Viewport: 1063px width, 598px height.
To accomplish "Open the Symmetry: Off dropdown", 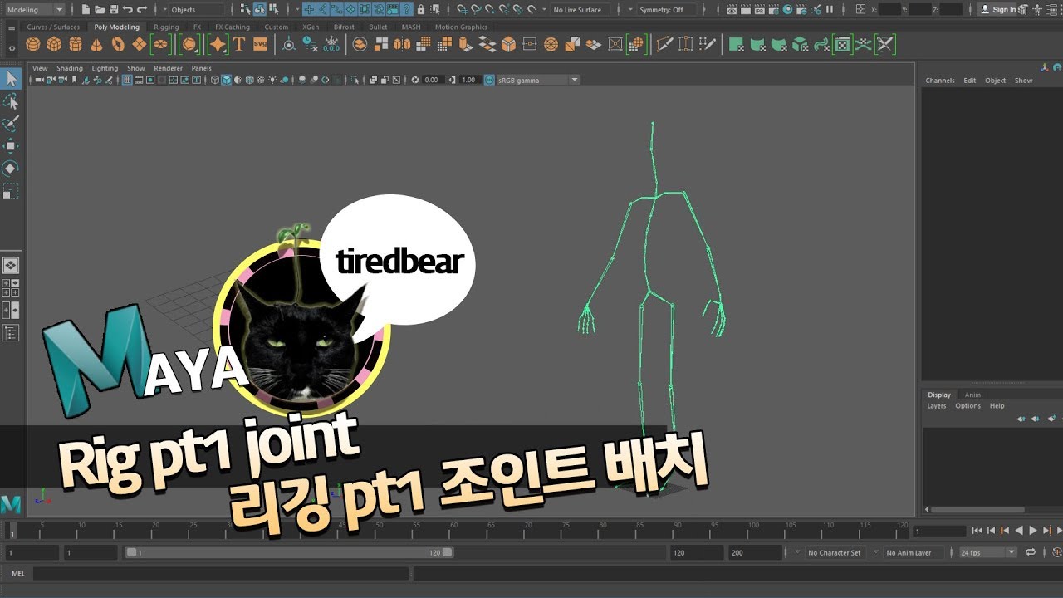I will (x=666, y=10).
